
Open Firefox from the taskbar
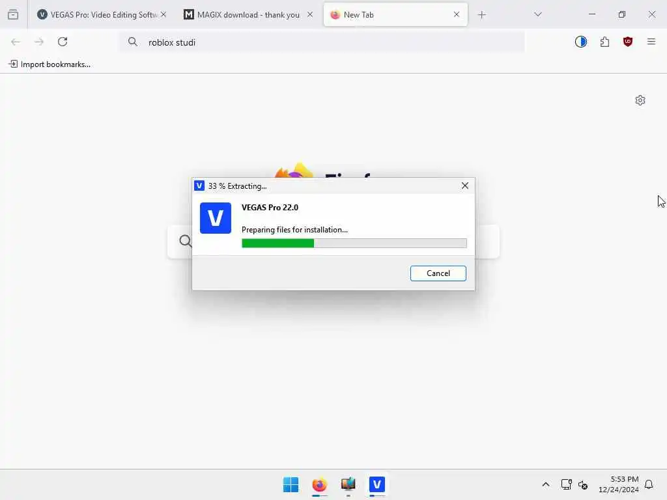pos(319,484)
